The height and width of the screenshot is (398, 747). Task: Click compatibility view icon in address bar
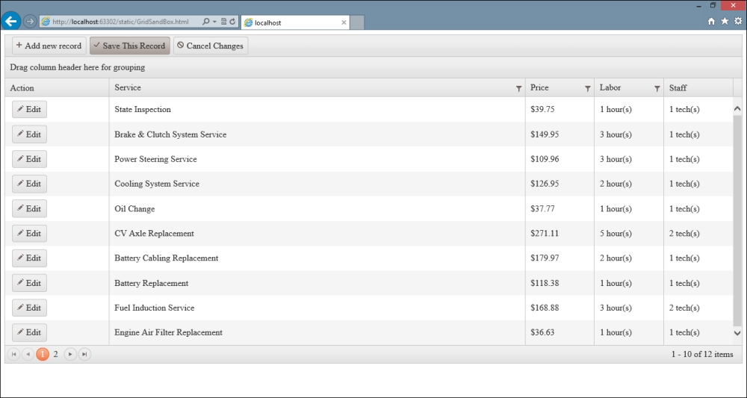click(224, 22)
